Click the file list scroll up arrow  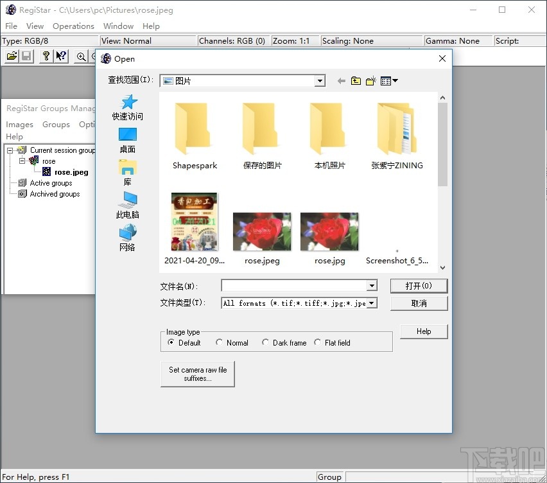[442, 98]
